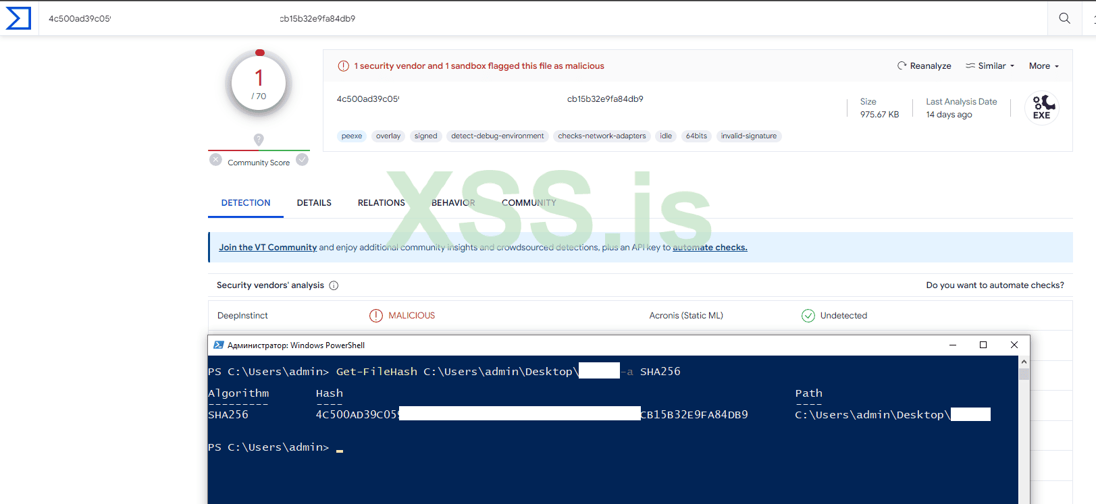Select the peexe tag
Viewport: 1096px width, 504px height.
[352, 136]
